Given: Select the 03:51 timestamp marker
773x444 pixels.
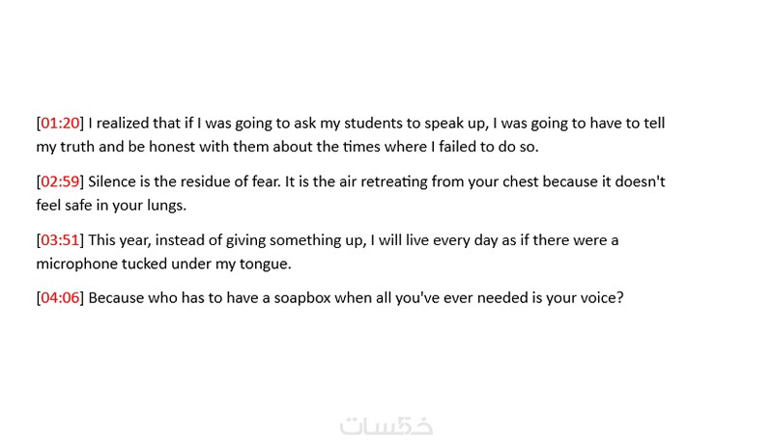Looking at the screenshot, I should pos(59,239).
